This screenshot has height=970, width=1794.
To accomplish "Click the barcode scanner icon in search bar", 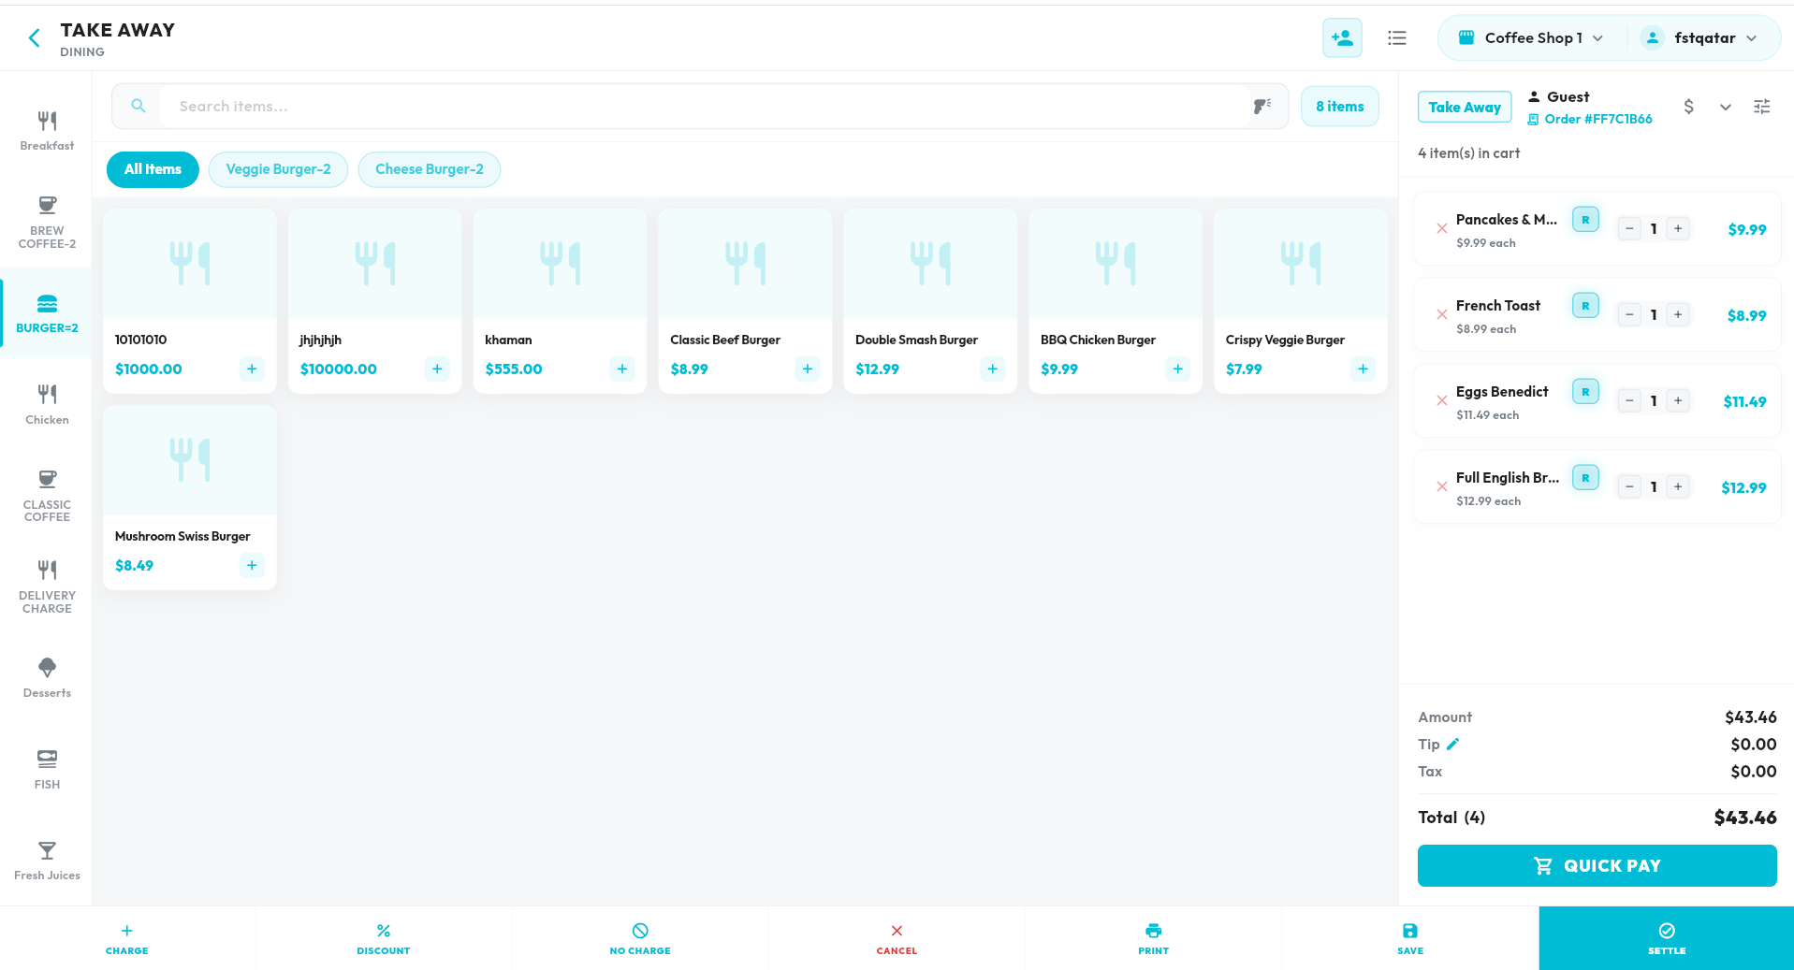I will pos(1262,107).
